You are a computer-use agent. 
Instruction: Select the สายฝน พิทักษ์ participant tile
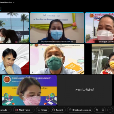point(85,90)
